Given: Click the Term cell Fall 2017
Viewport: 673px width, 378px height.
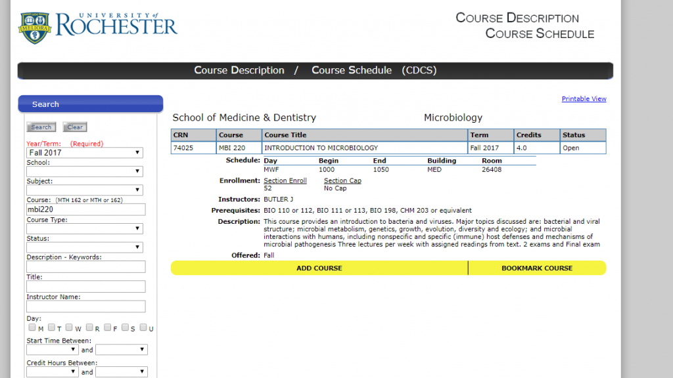Looking at the screenshot, I should pyautogui.click(x=484, y=148).
